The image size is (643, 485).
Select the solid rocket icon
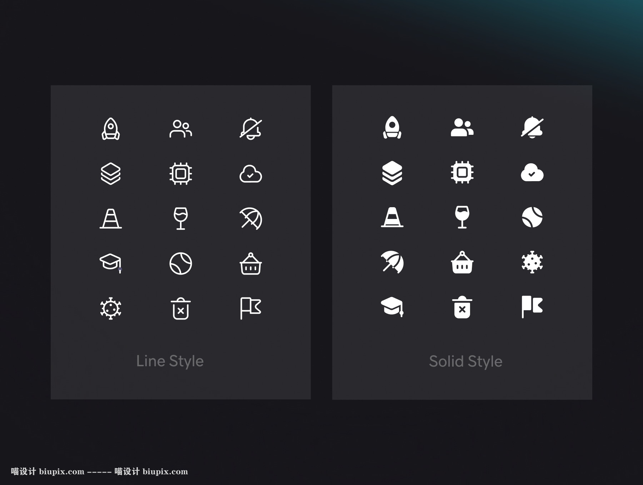(392, 127)
